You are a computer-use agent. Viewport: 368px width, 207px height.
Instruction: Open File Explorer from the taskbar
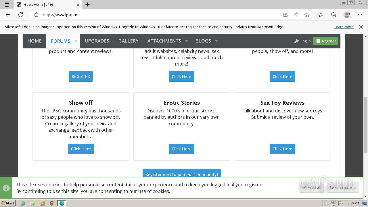pyautogui.click(x=32, y=203)
